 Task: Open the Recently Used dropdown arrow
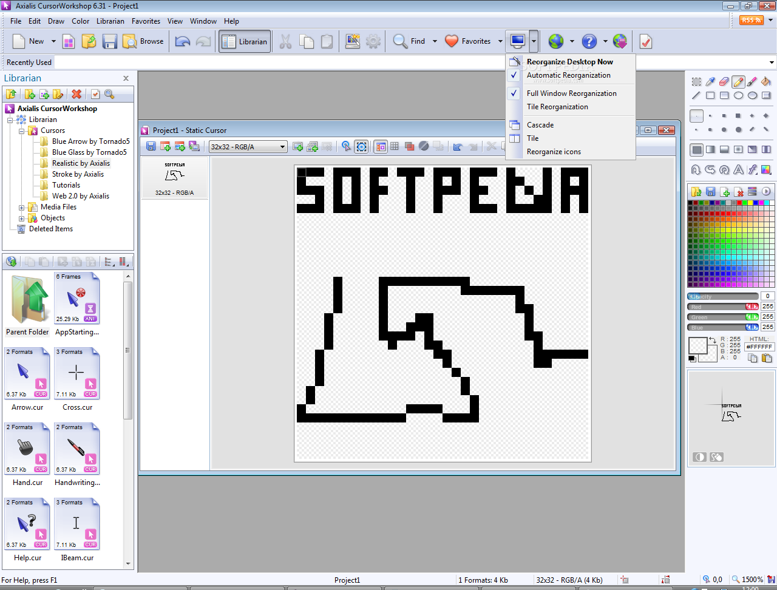[x=772, y=63]
